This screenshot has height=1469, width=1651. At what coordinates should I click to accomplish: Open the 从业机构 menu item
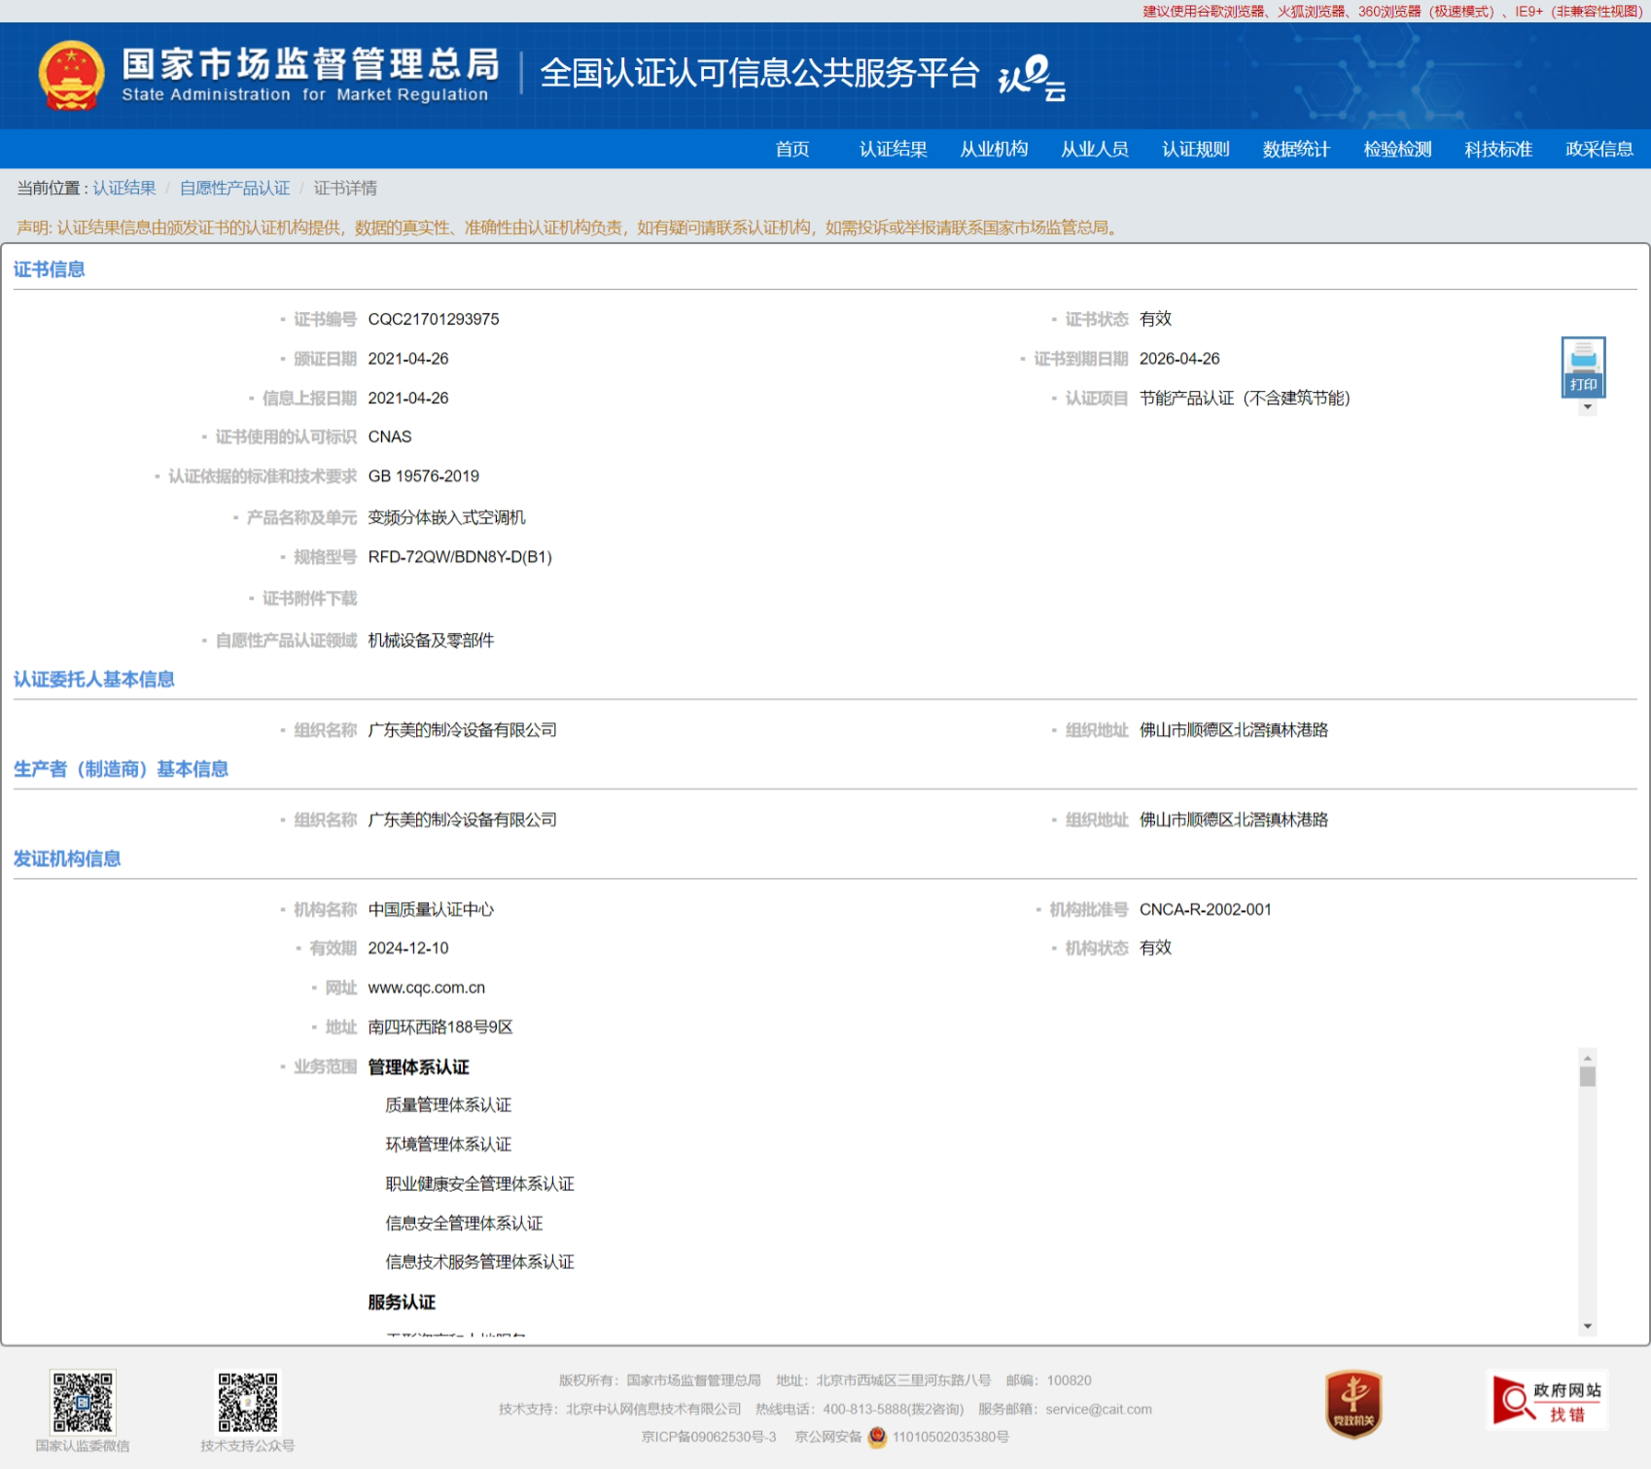click(x=994, y=149)
